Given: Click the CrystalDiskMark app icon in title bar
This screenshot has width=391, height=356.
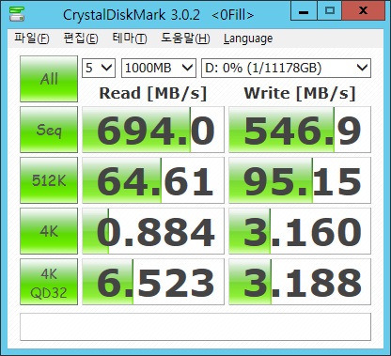Looking at the screenshot, I should click(x=17, y=13).
